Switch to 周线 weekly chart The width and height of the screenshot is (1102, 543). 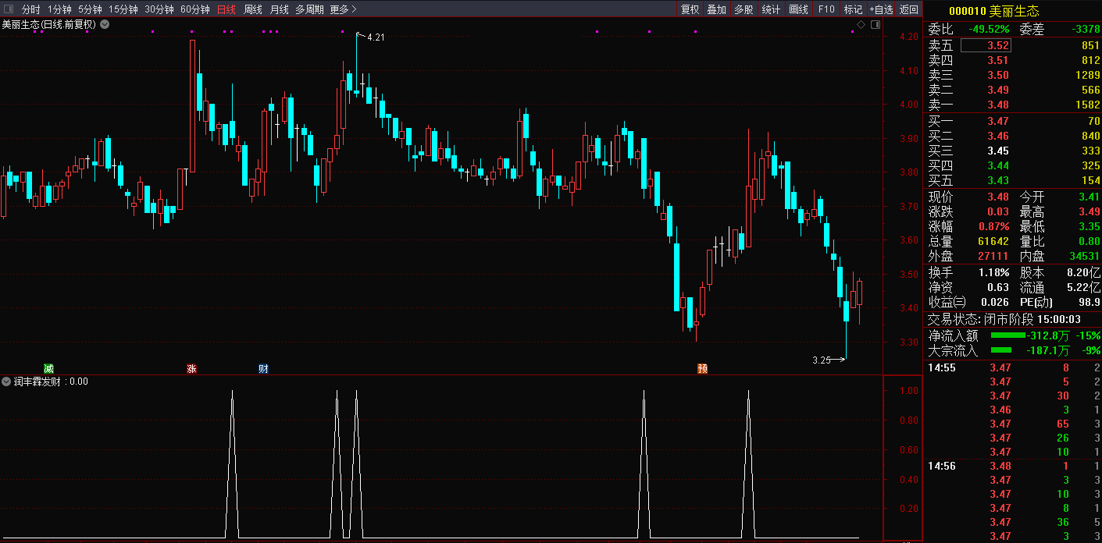pyautogui.click(x=253, y=9)
